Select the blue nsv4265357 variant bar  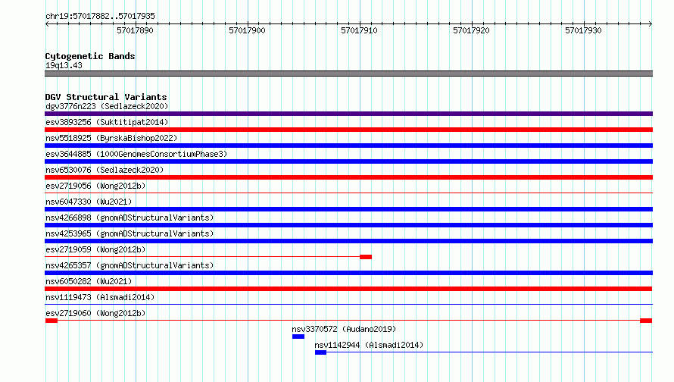click(348, 273)
